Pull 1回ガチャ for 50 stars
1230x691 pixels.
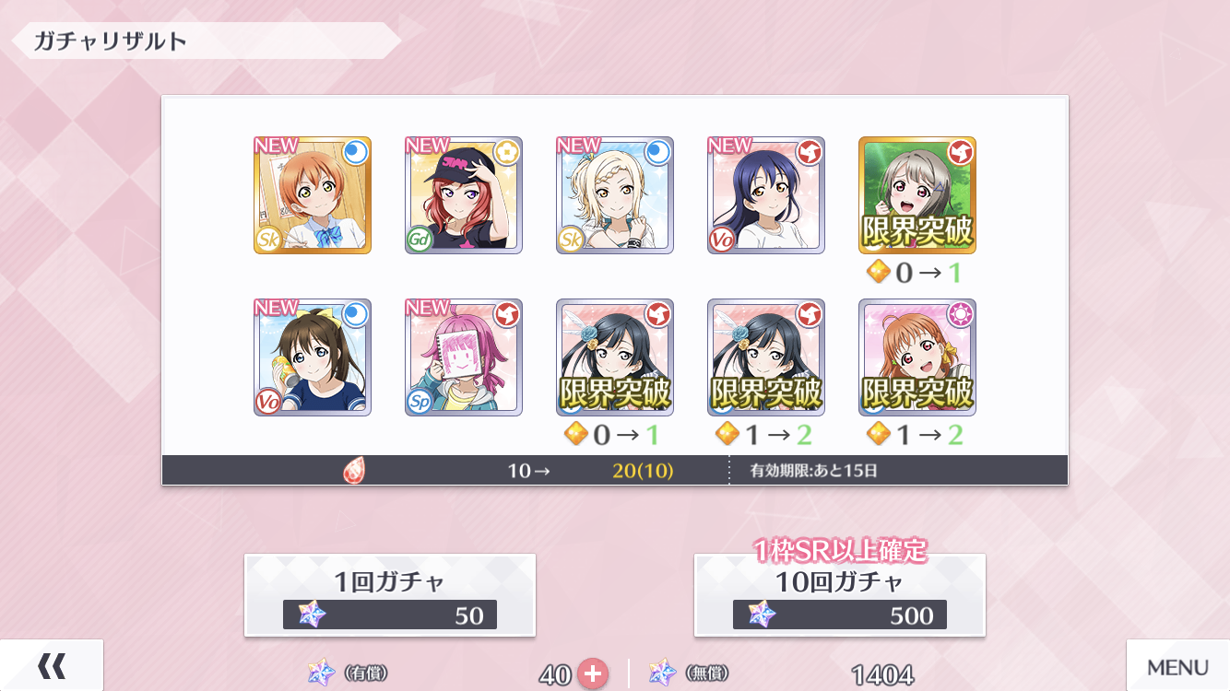390,595
